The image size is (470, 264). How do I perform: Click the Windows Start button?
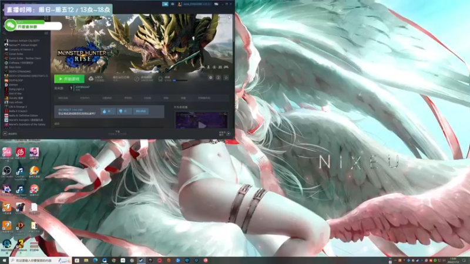4,260
